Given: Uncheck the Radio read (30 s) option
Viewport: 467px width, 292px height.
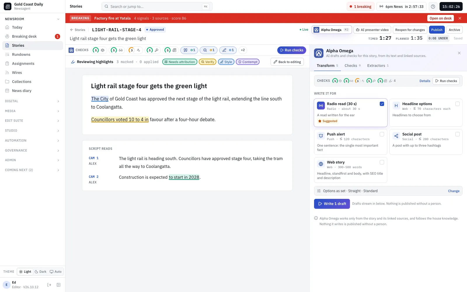Looking at the screenshot, I should (382, 104).
